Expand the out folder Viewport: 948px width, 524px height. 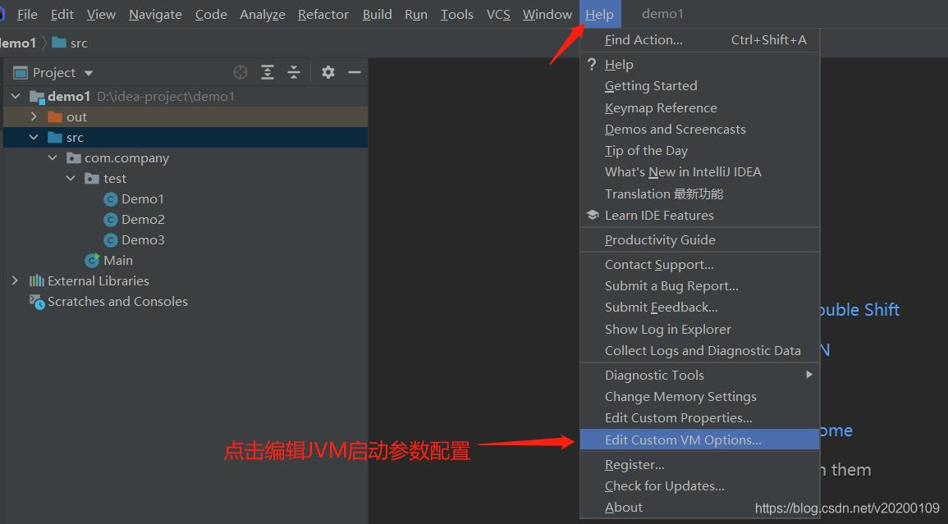[34, 116]
